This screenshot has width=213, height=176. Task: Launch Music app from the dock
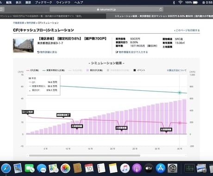coord(125,168)
